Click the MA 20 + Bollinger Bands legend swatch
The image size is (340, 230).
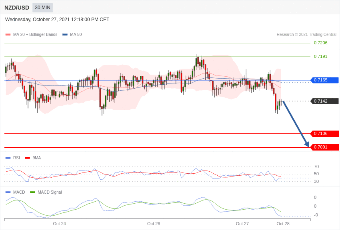point(8,34)
